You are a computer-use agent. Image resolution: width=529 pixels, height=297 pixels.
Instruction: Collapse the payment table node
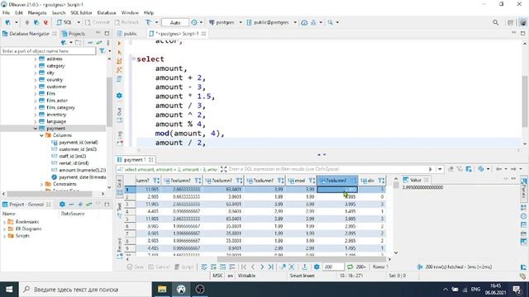(36, 129)
